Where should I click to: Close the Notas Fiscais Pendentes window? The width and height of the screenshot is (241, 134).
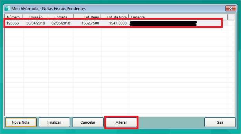(x=231, y=8)
